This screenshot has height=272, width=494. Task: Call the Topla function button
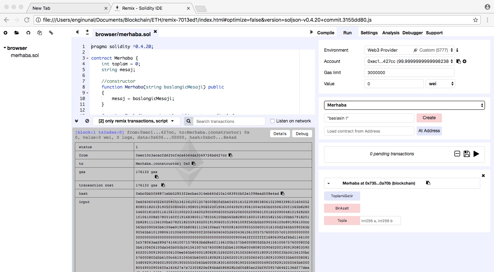pos(342,221)
